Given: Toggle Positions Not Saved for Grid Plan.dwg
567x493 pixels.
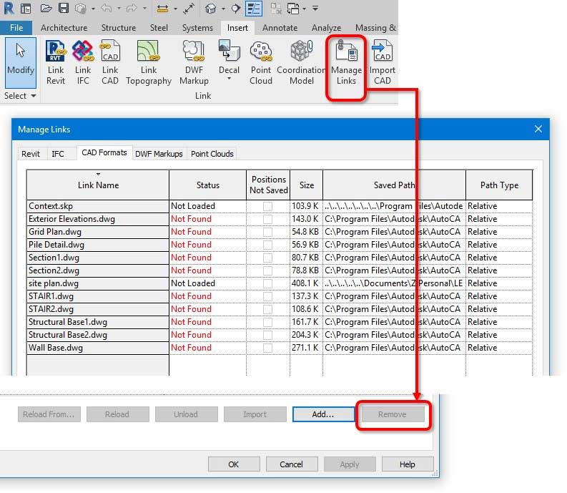Looking at the screenshot, I should (267, 232).
